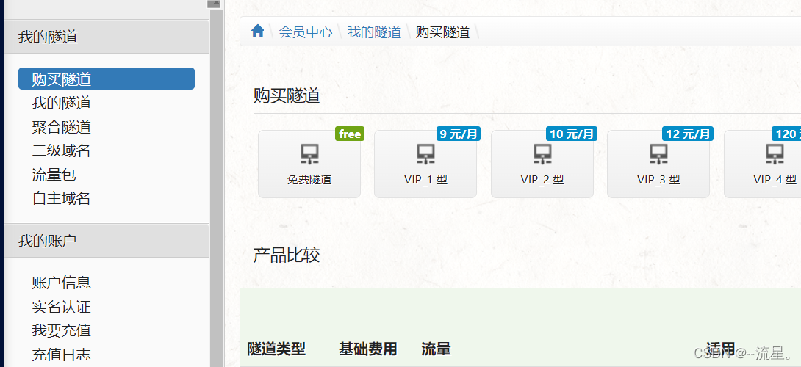This screenshot has height=367, width=801.
Task: Open 我的隧道 breadcrumb link
Action: click(375, 32)
